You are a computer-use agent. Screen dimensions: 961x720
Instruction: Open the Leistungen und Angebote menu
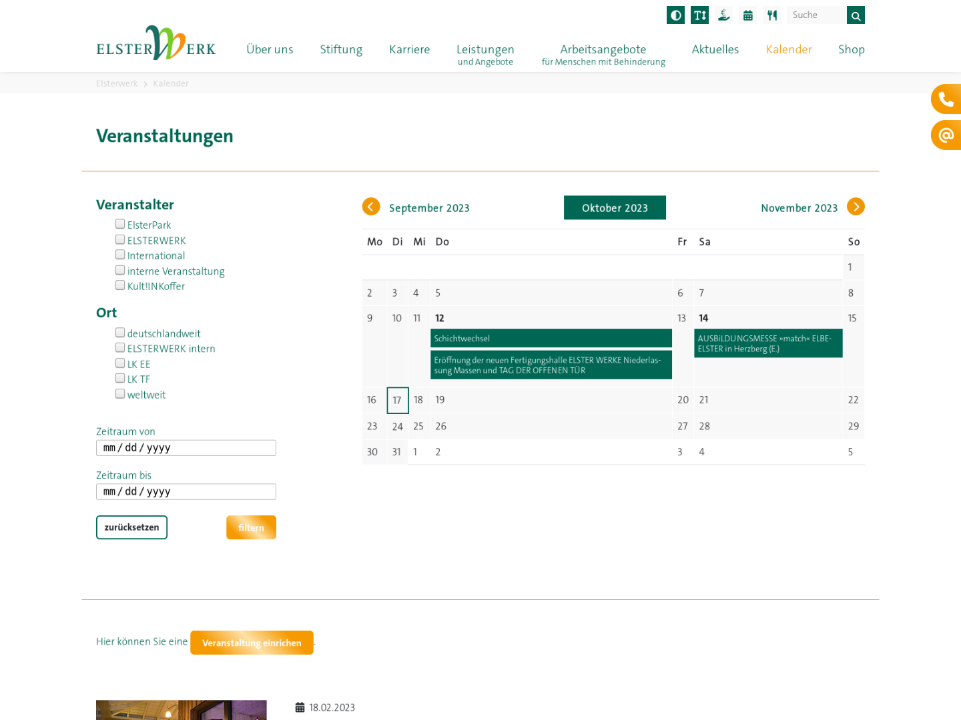pyautogui.click(x=485, y=54)
